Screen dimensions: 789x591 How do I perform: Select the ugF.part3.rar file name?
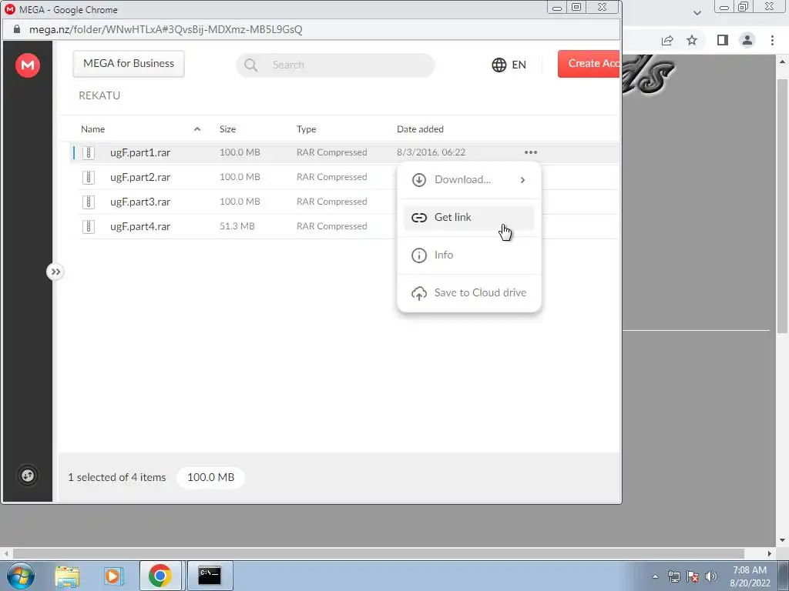coord(140,202)
